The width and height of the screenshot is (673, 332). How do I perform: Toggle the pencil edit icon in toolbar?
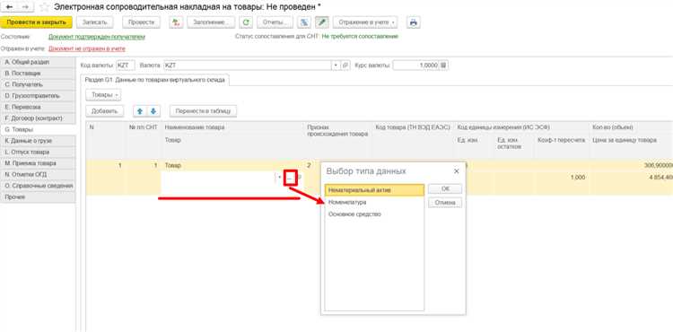tap(321, 22)
